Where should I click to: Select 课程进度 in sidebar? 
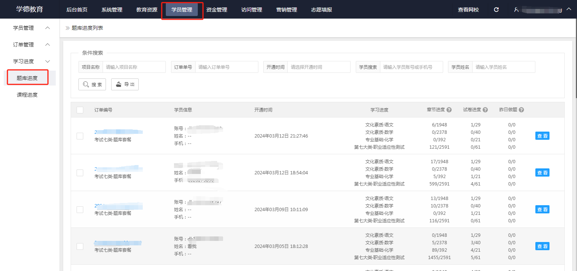(x=27, y=95)
